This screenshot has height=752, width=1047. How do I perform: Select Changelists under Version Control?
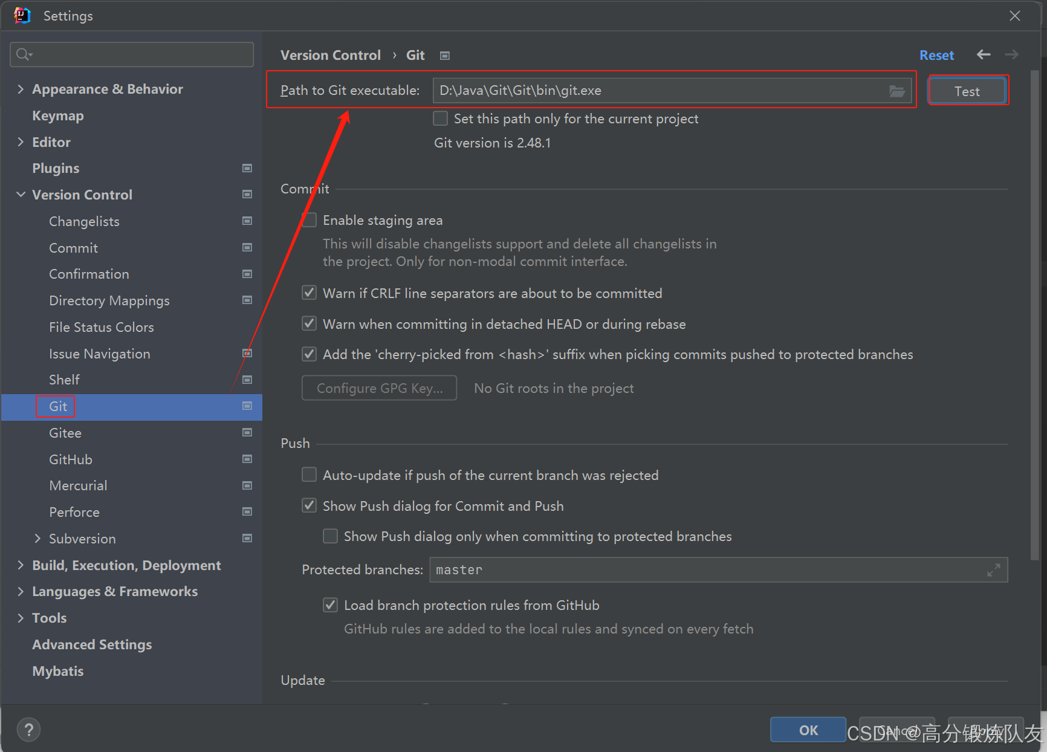click(84, 221)
